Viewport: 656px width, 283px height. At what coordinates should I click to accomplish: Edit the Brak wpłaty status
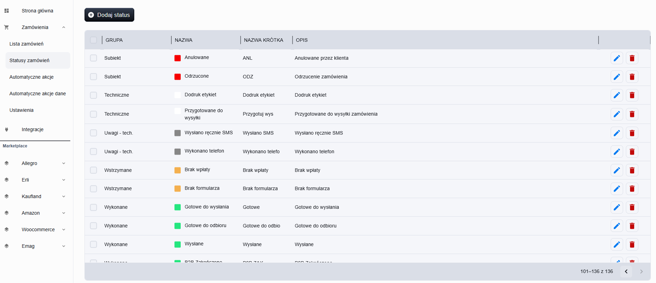(x=617, y=170)
